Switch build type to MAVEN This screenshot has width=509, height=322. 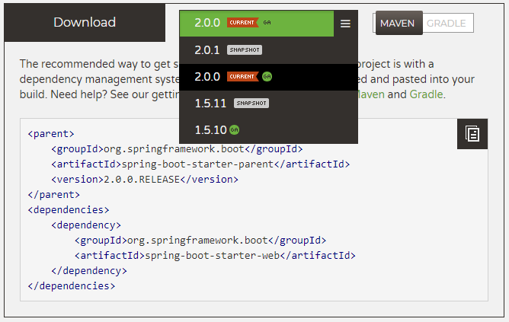pos(398,24)
